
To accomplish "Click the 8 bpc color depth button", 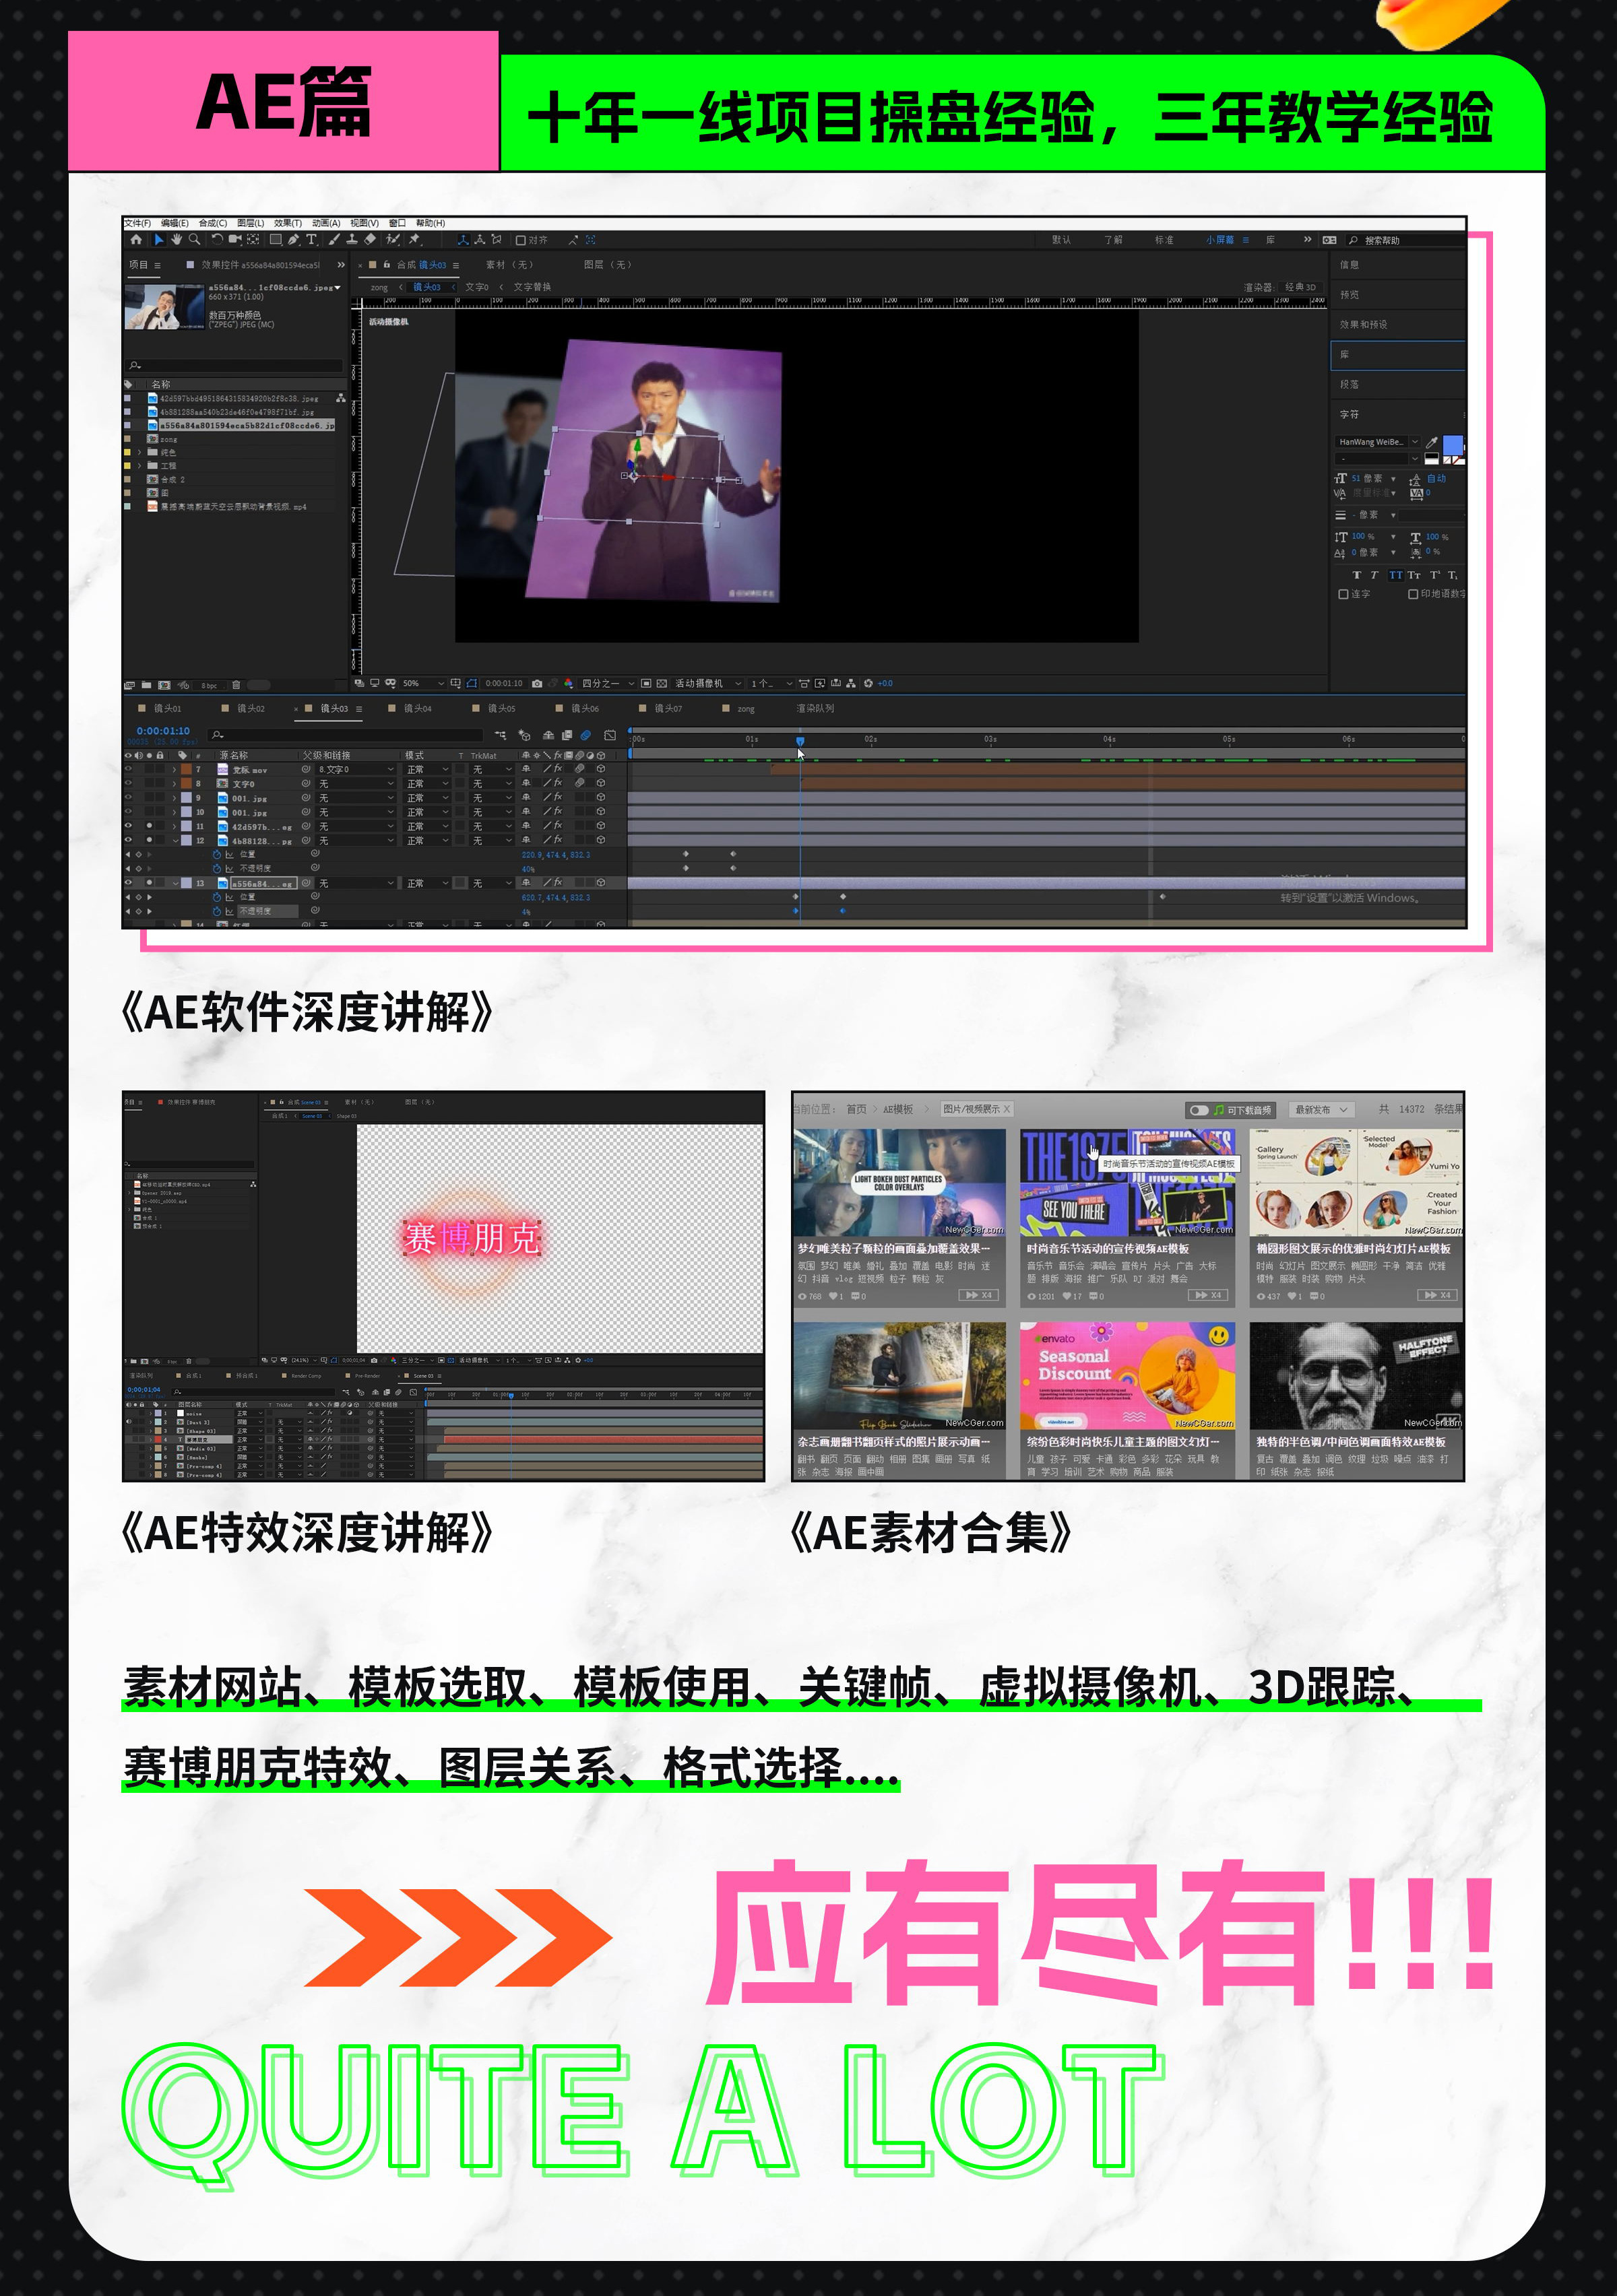I will point(209,686).
